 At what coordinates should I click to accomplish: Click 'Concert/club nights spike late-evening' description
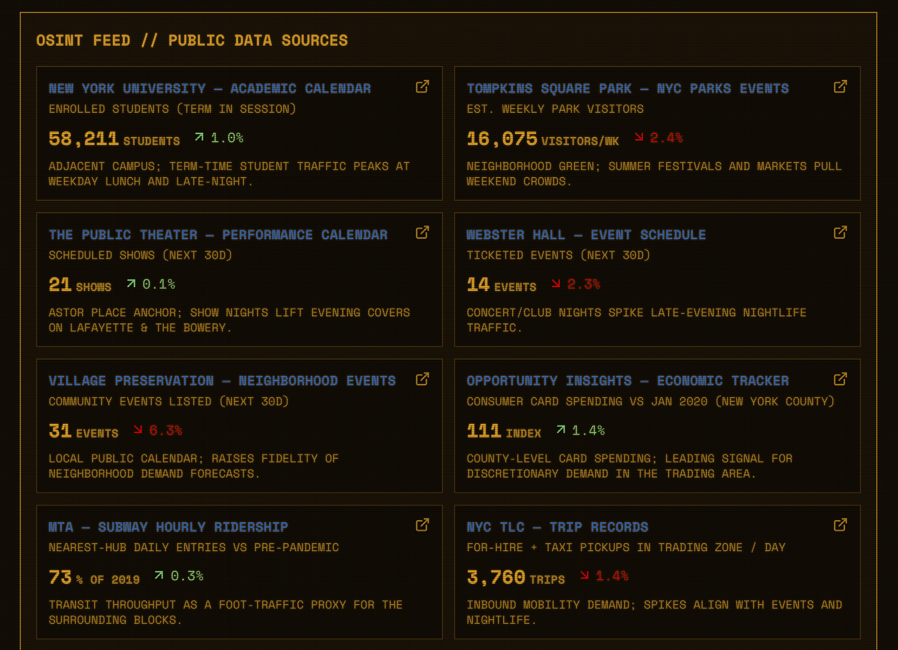(637, 320)
